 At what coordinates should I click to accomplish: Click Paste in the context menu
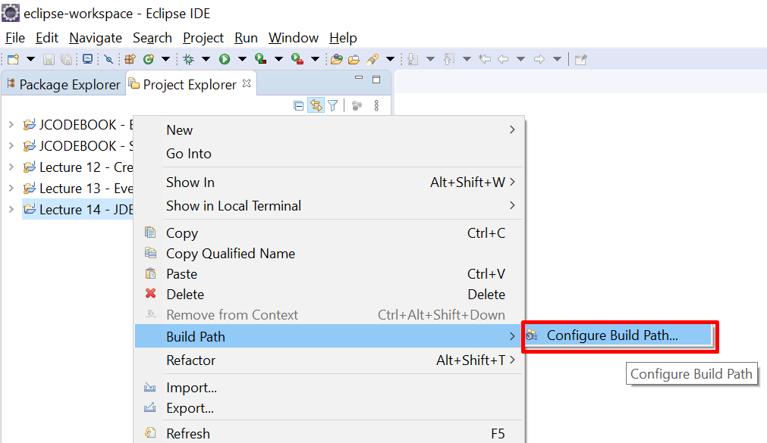329,274
